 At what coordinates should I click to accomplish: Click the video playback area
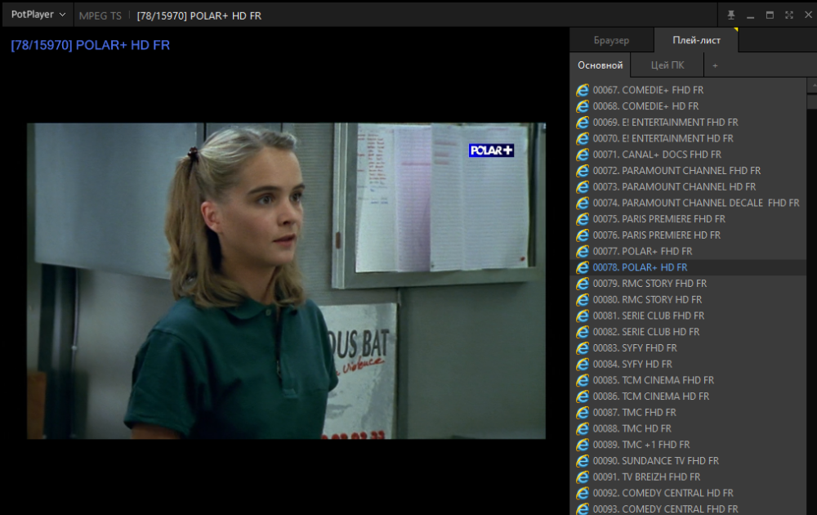click(x=286, y=281)
